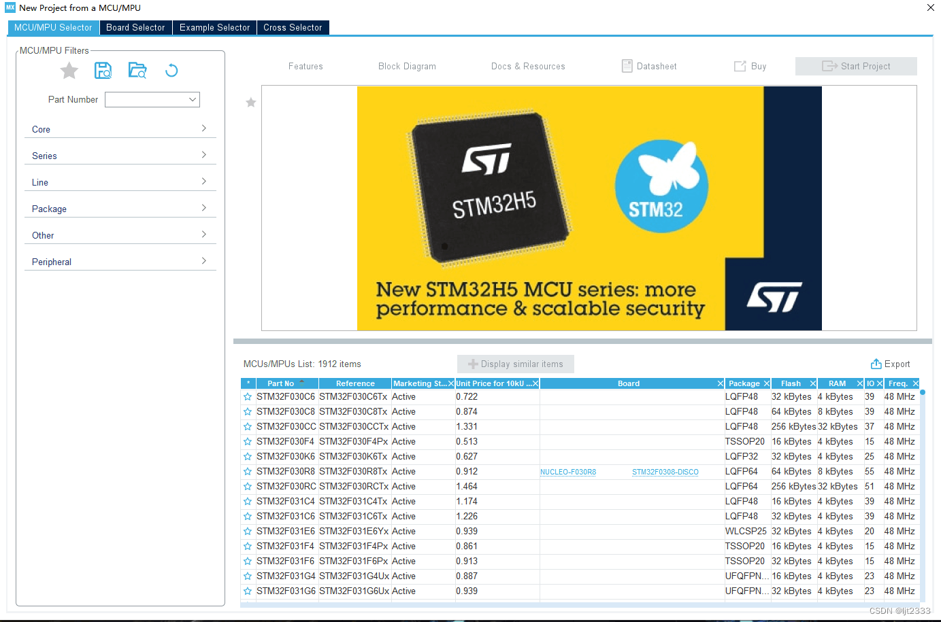Expand the Peripheral filter section

click(120, 262)
